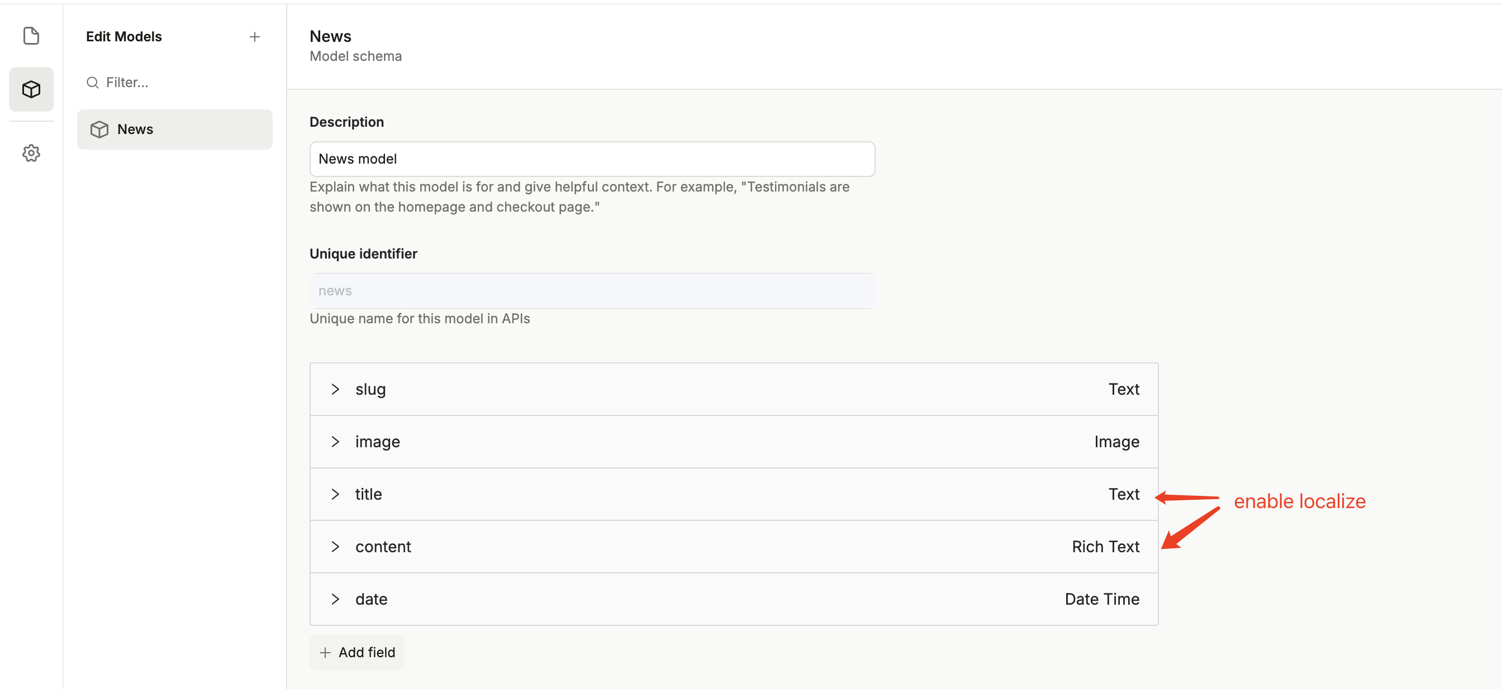
Task: Select the models cube sidebar icon
Action: coord(31,89)
